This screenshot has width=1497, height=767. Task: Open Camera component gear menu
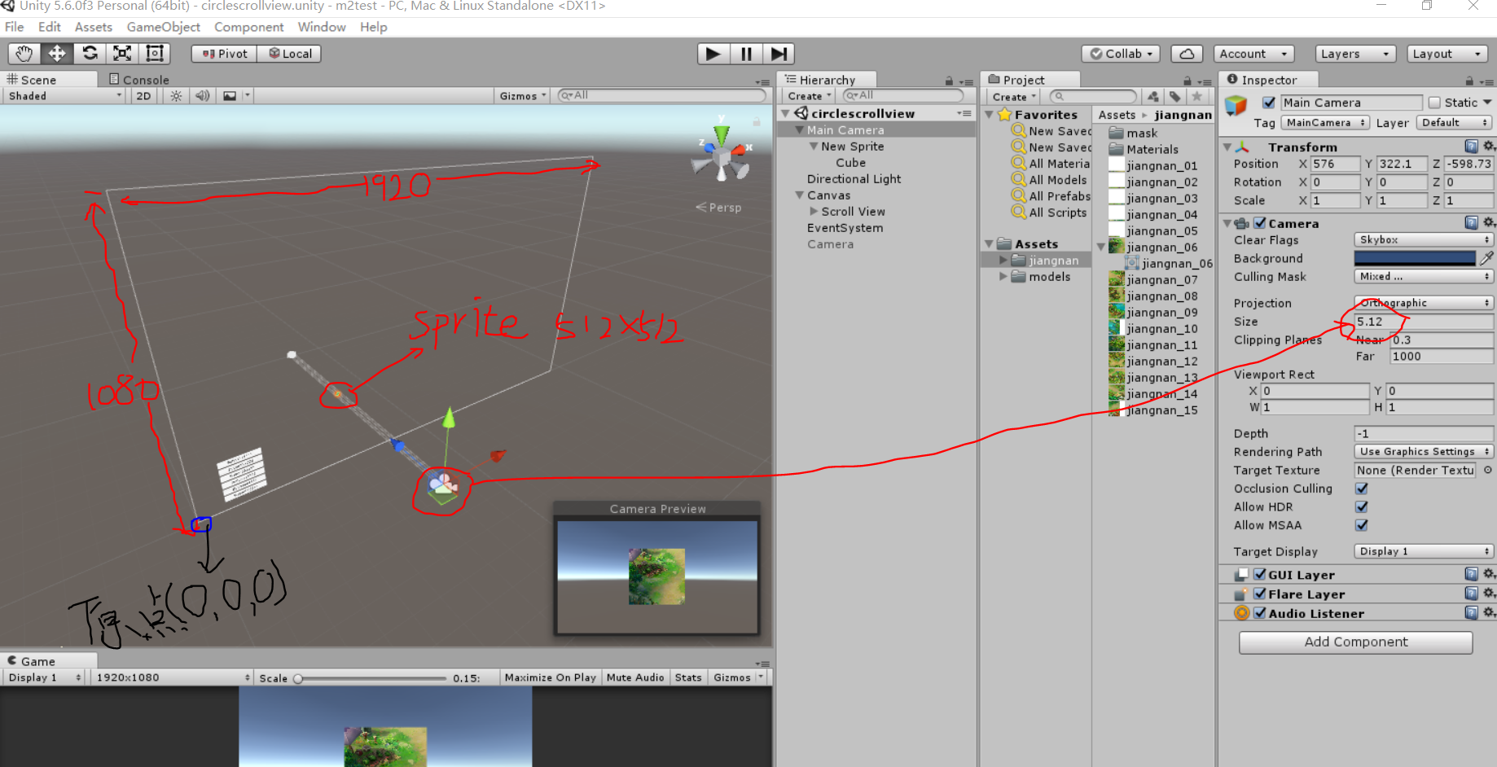(x=1488, y=222)
